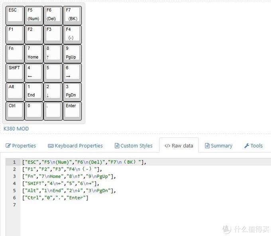Select the 9 PgUp key
Image resolution: width=271 pixels, height=236 pixels.
click(72, 54)
